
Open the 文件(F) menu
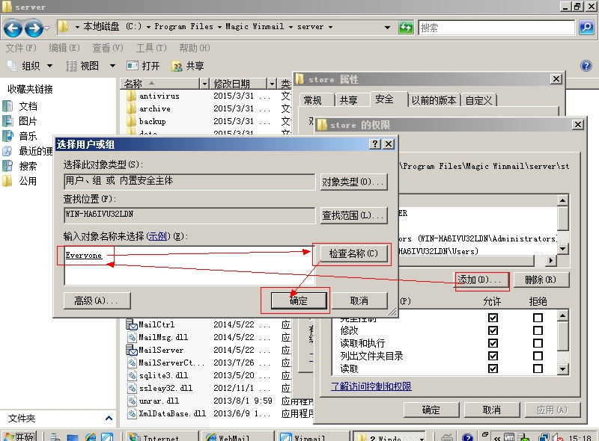click(x=21, y=48)
